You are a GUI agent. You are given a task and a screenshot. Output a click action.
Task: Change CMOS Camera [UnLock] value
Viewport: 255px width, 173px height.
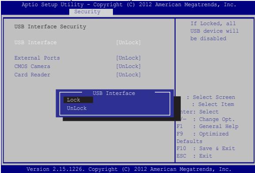[128, 66]
